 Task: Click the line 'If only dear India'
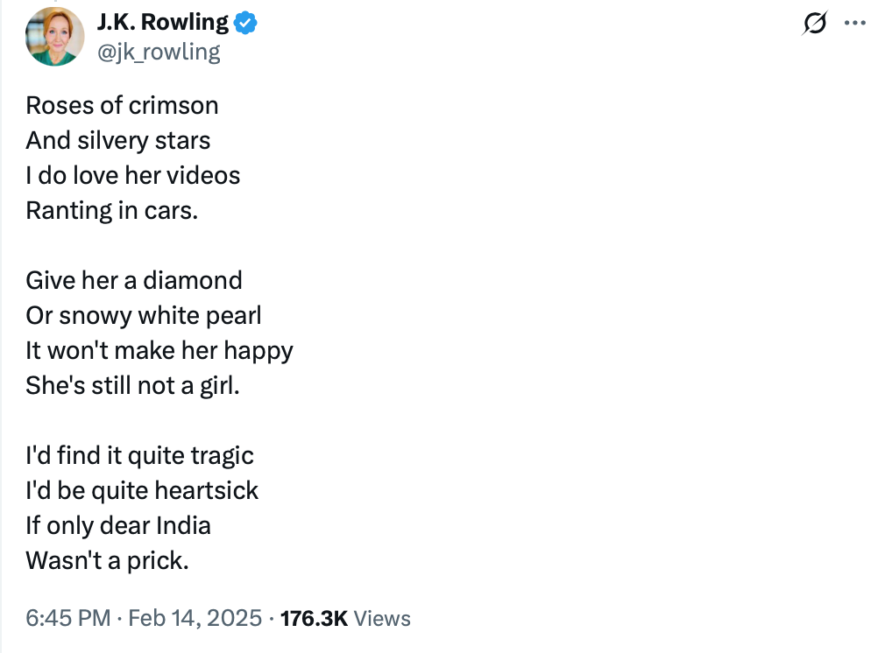118,525
